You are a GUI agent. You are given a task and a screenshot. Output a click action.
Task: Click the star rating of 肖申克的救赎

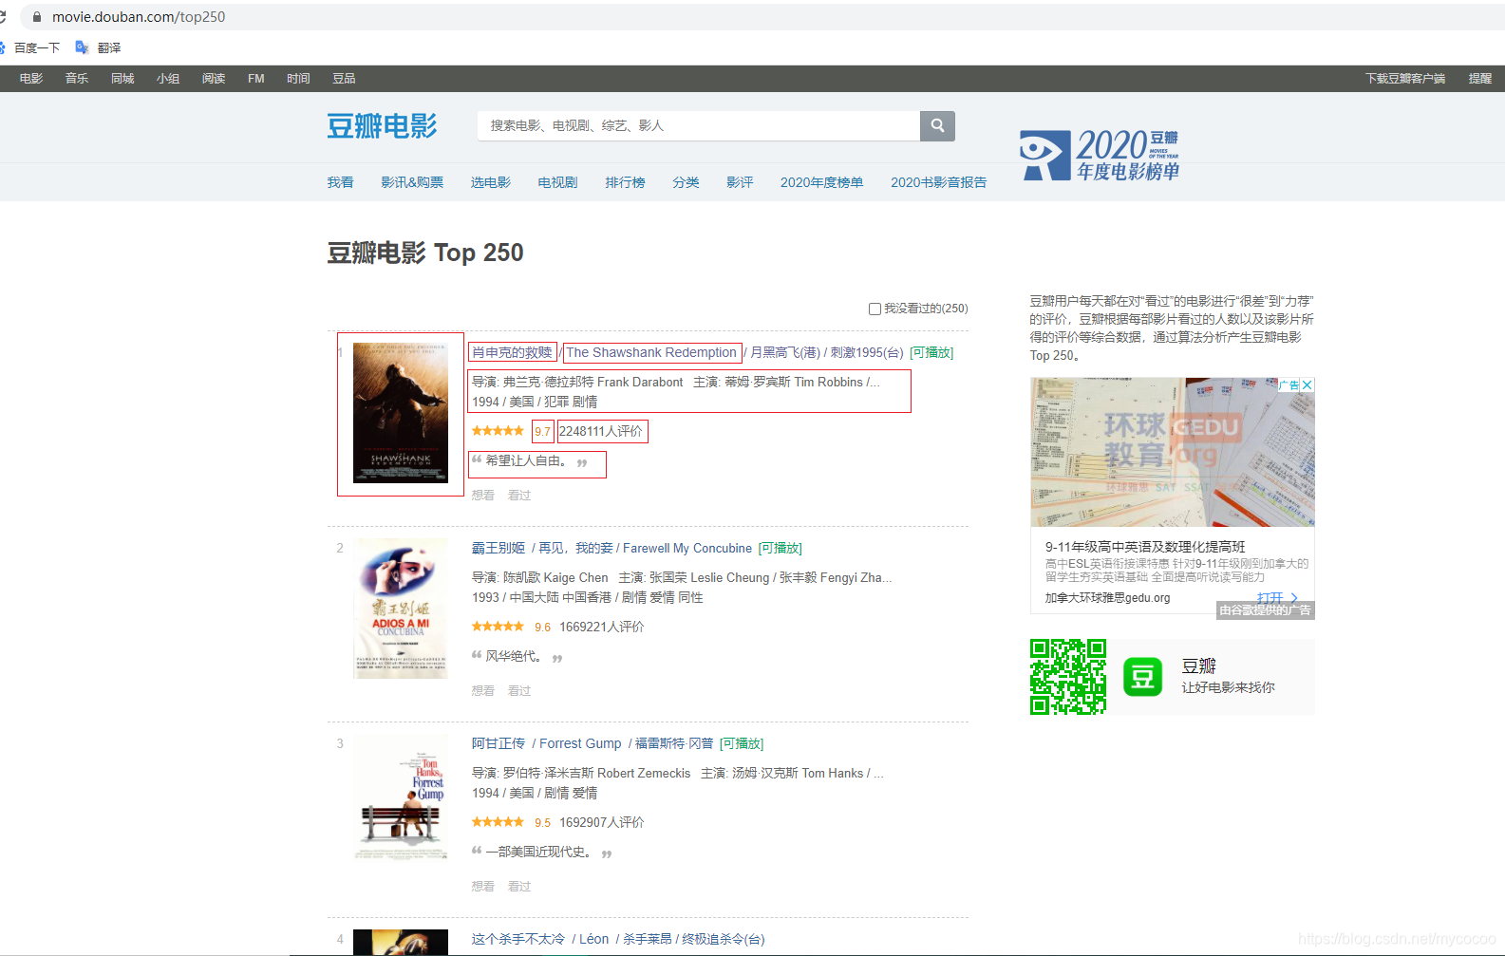[x=498, y=431]
